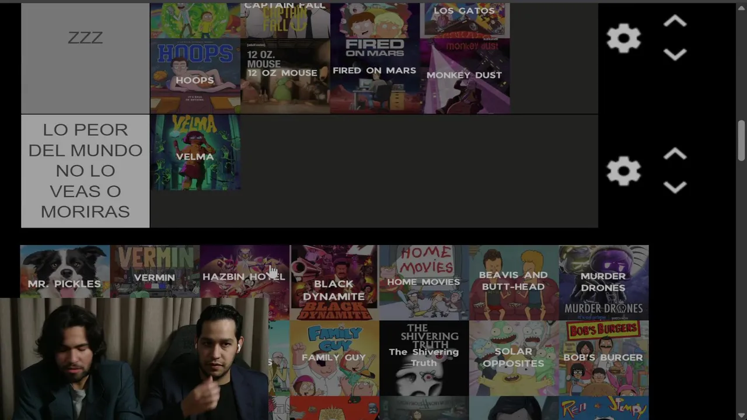Open settings gear for Lo Peor Del Mundo tier
The width and height of the screenshot is (747, 420).
[623, 171]
